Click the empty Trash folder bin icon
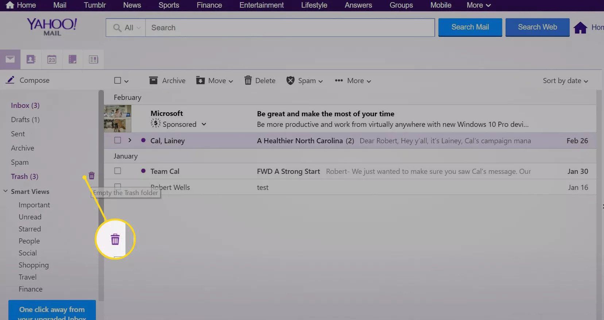The width and height of the screenshot is (604, 320). click(92, 176)
